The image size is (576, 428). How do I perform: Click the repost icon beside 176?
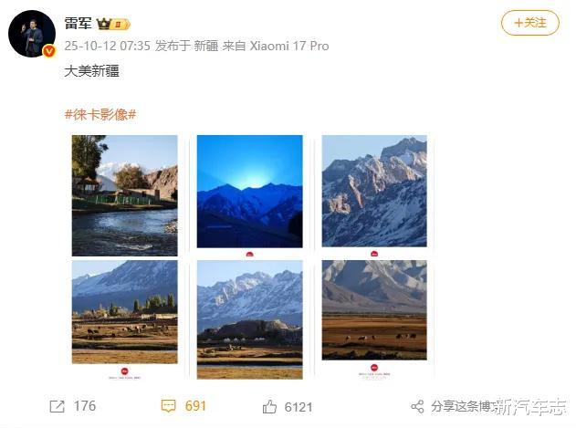pyautogui.click(x=57, y=406)
